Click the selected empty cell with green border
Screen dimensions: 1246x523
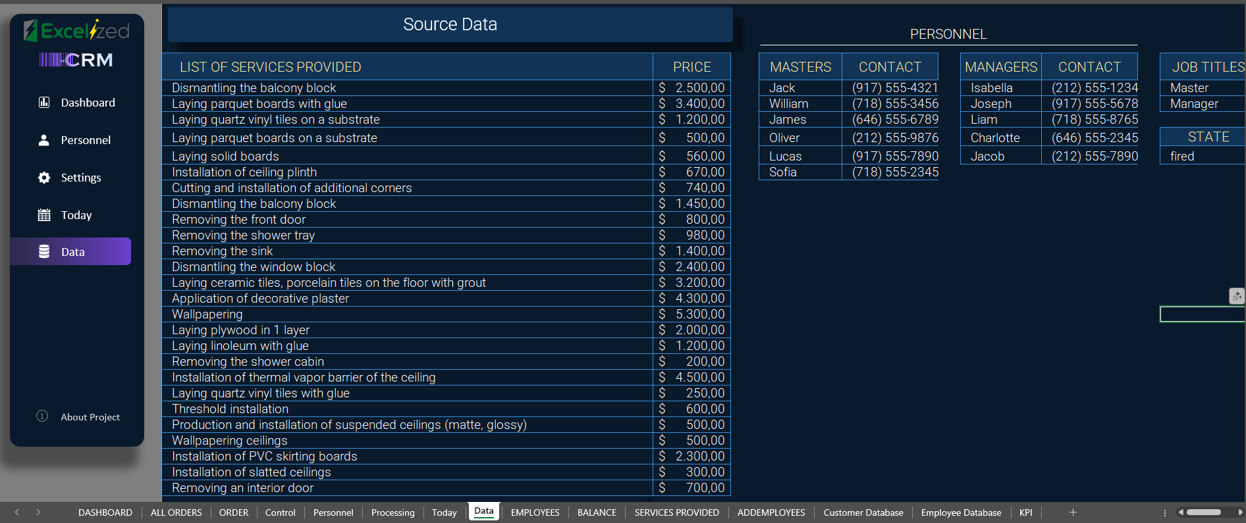1203,314
